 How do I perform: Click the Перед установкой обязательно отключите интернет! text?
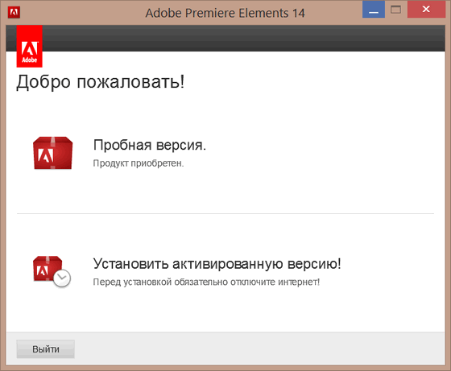(x=206, y=282)
